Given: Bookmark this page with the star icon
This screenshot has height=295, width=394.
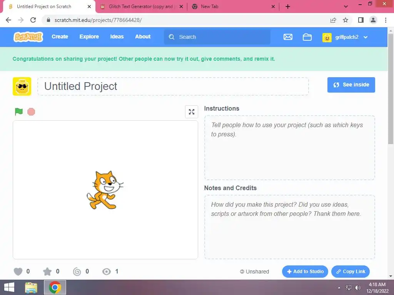Looking at the screenshot, I should click(346, 20).
